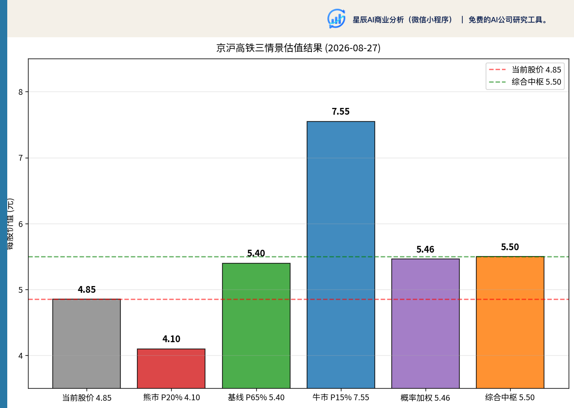Click the x-axis label 熊市 P20% 4.10
Screen dimensions: 574x408
[171, 398]
